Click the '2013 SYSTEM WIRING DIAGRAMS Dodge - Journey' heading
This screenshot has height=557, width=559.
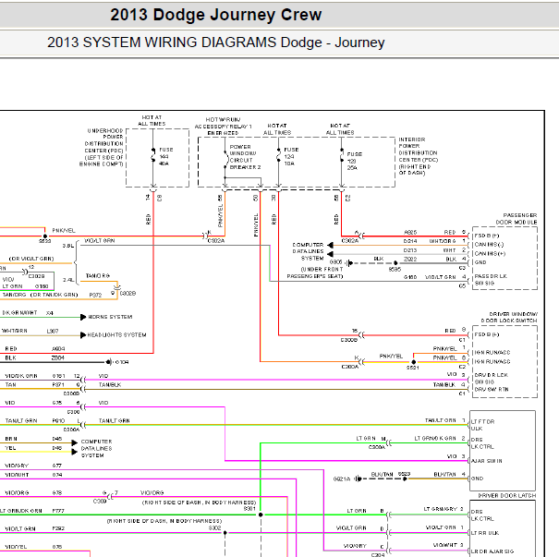point(215,42)
